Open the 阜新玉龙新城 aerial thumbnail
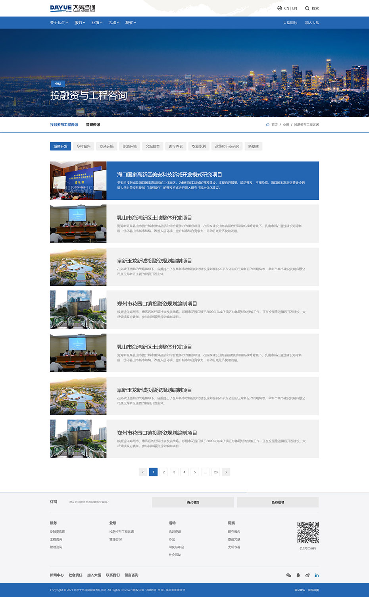Image resolution: width=369 pixels, height=597 pixels. pyautogui.click(x=78, y=267)
